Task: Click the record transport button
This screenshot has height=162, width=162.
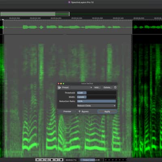Action: [x=61, y=160]
